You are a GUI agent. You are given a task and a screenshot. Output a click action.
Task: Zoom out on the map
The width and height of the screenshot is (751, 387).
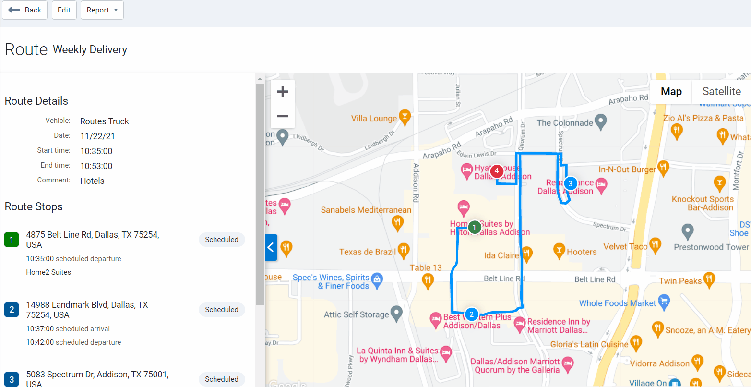click(x=283, y=116)
